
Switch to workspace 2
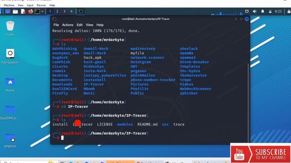(57, 11)
